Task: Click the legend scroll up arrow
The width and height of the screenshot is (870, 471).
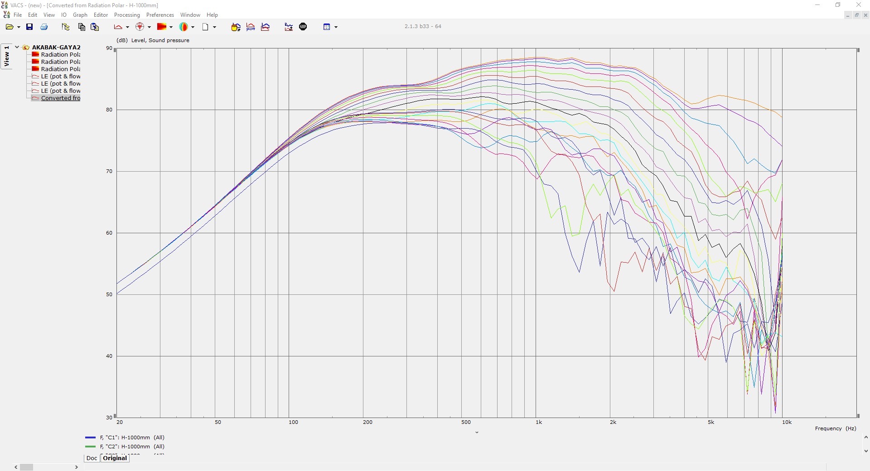Action: [x=866, y=437]
